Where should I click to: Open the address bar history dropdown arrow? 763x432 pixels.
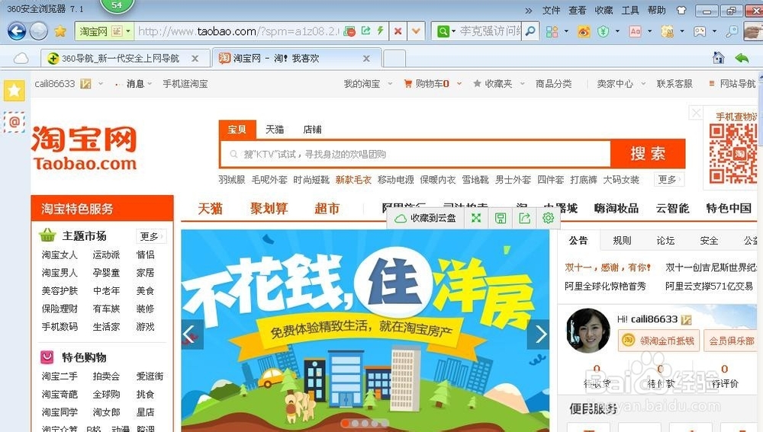tap(416, 31)
